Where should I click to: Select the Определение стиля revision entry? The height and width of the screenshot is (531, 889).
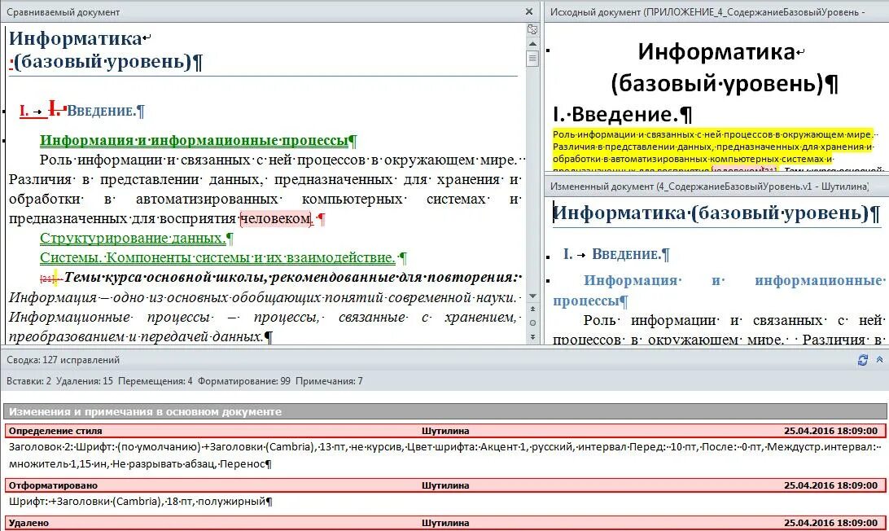444,431
